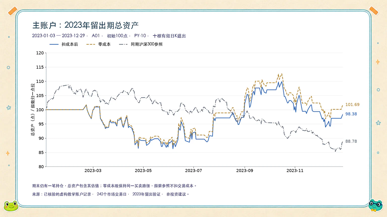Click the y-axis tick label 100
The height and width of the screenshot is (217, 387).
click(x=40, y=110)
